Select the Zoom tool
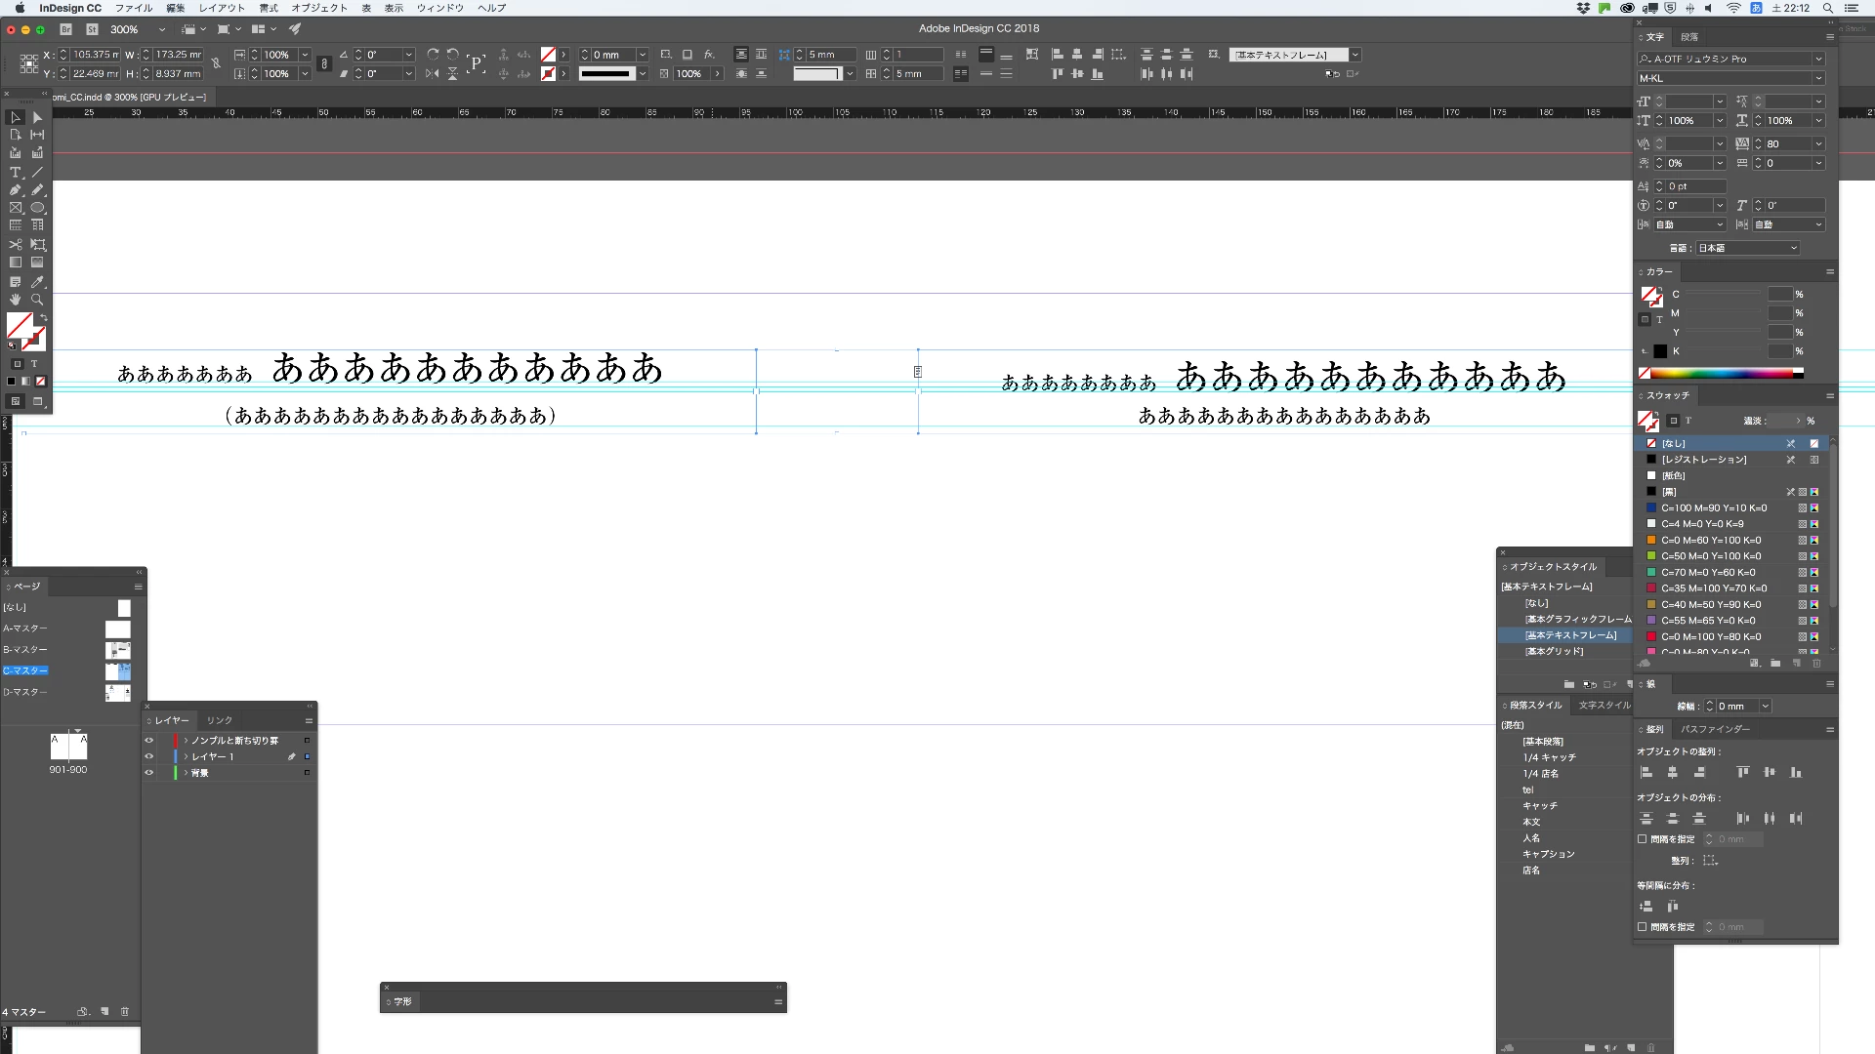 click(37, 300)
